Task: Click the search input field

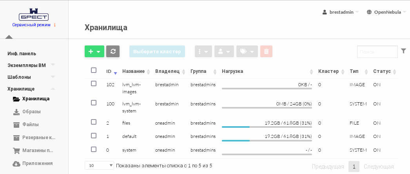Action: coord(377,52)
